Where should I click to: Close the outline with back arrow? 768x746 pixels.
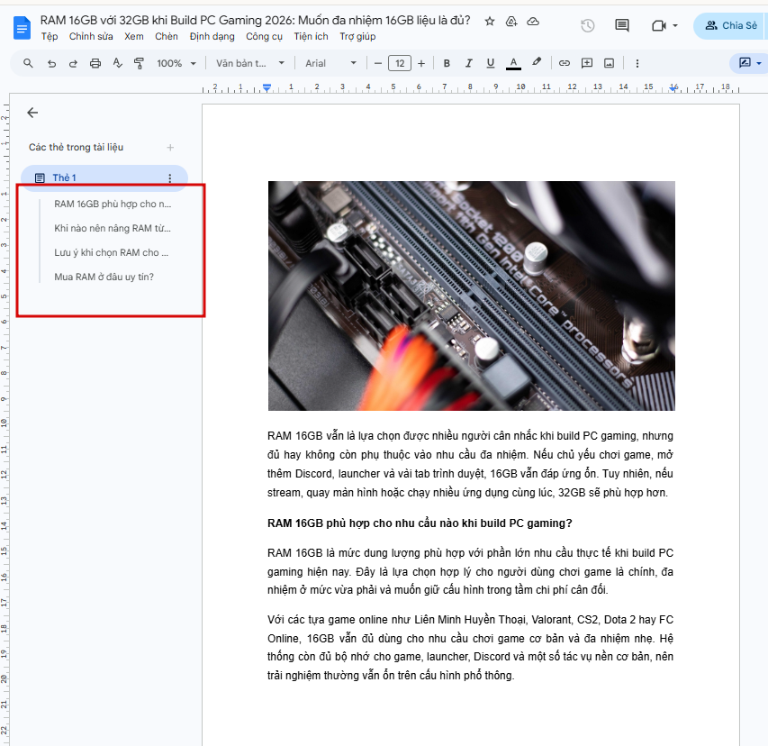(32, 113)
